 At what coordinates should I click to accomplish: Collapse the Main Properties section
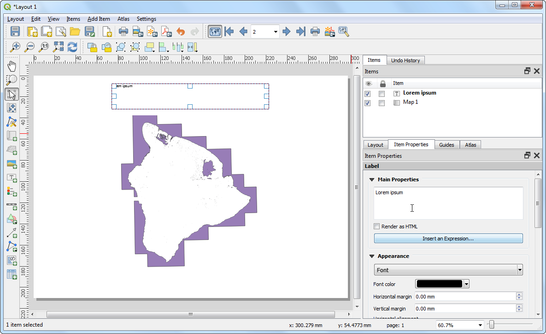tap(372, 179)
